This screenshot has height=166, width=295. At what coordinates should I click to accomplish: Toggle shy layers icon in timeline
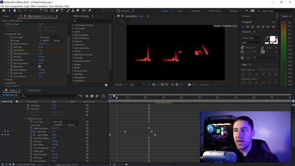click(87, 96)
